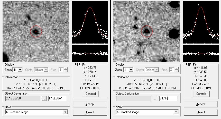Screen dimensions: 221x119
Task: Click the browse button beside 2013 EW90 designation
Action: pos(44,98)
